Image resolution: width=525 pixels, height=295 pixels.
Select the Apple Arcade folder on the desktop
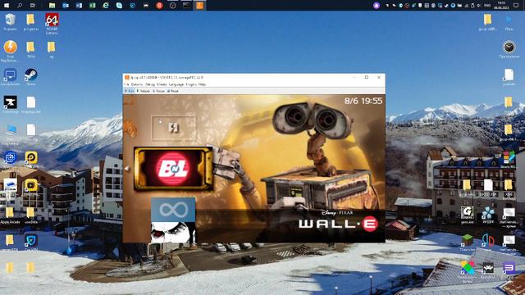click(10, 215)
